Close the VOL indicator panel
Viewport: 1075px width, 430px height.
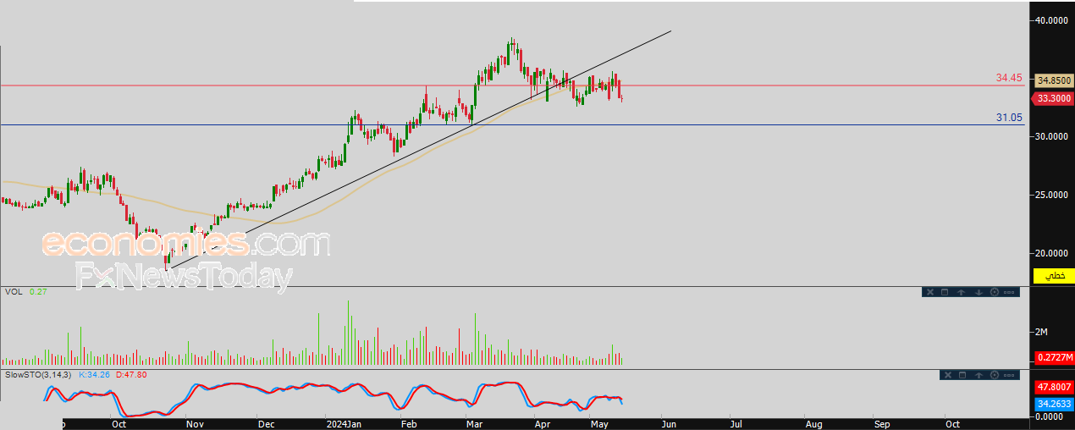click(930, 292)
